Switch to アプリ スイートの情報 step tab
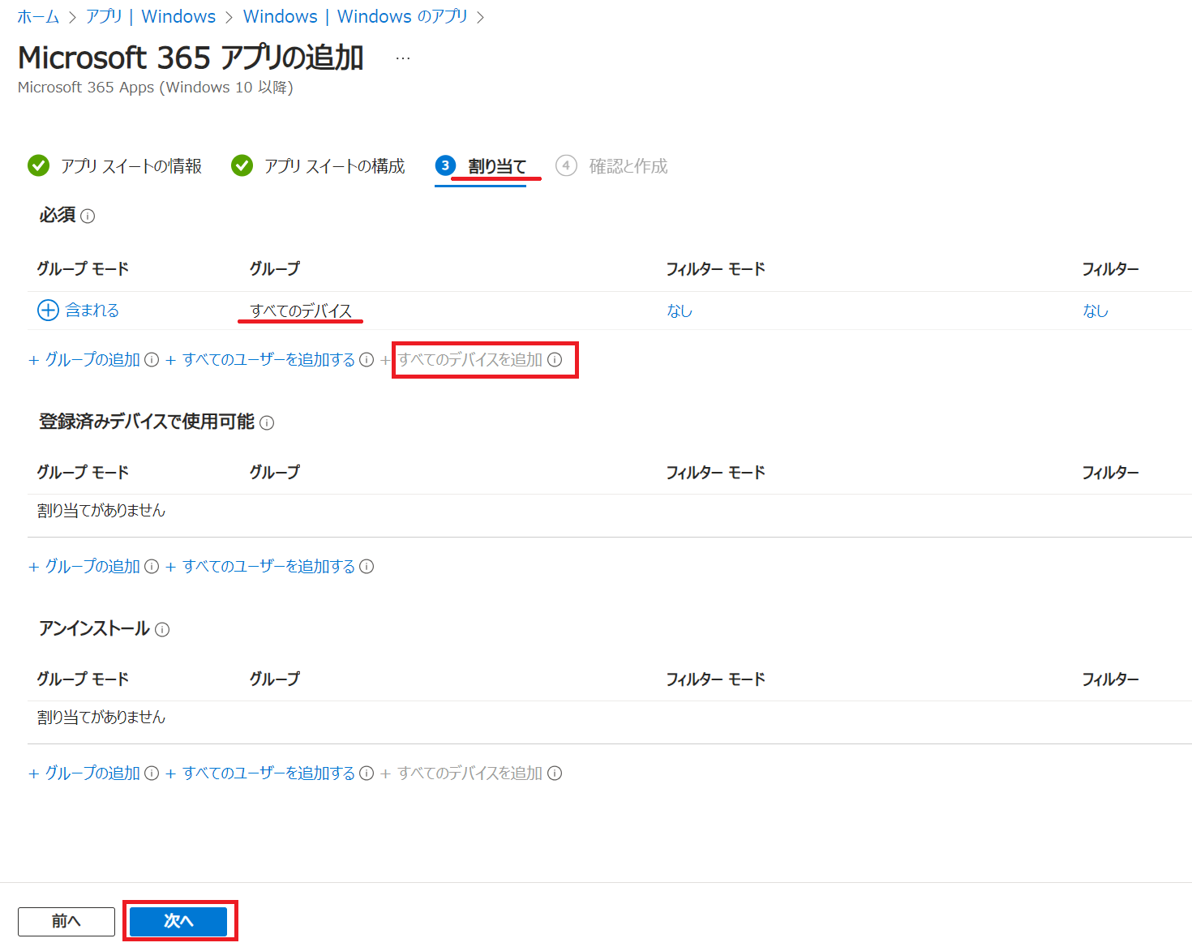 click(x=131, y=166)
